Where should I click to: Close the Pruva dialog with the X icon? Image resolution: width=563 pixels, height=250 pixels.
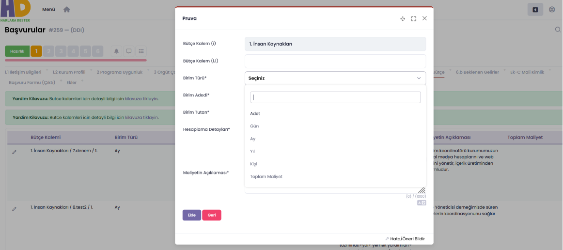coord(424,18)
